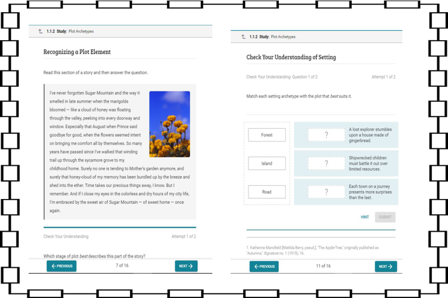Viewport: 448px width, 298px height.
Task: Click 'Each town on a journey' description
Action: click(370, 192)
